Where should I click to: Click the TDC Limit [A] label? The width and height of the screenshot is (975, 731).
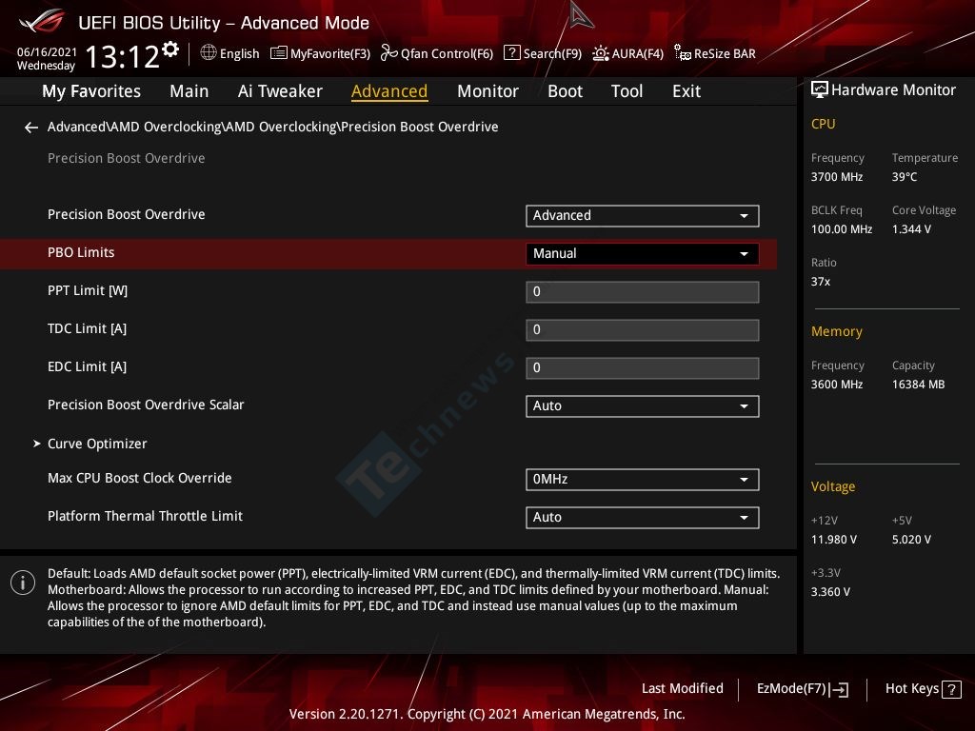87,328
